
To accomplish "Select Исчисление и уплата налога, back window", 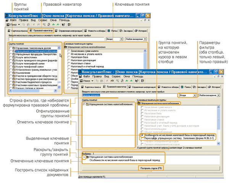I will 87,54.
